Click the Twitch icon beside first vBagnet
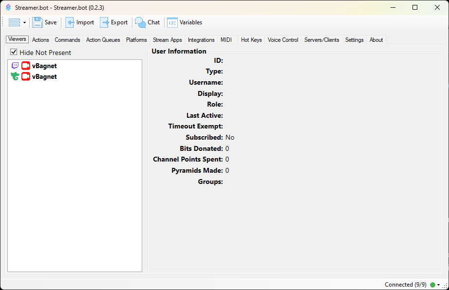 click(15, 66)
